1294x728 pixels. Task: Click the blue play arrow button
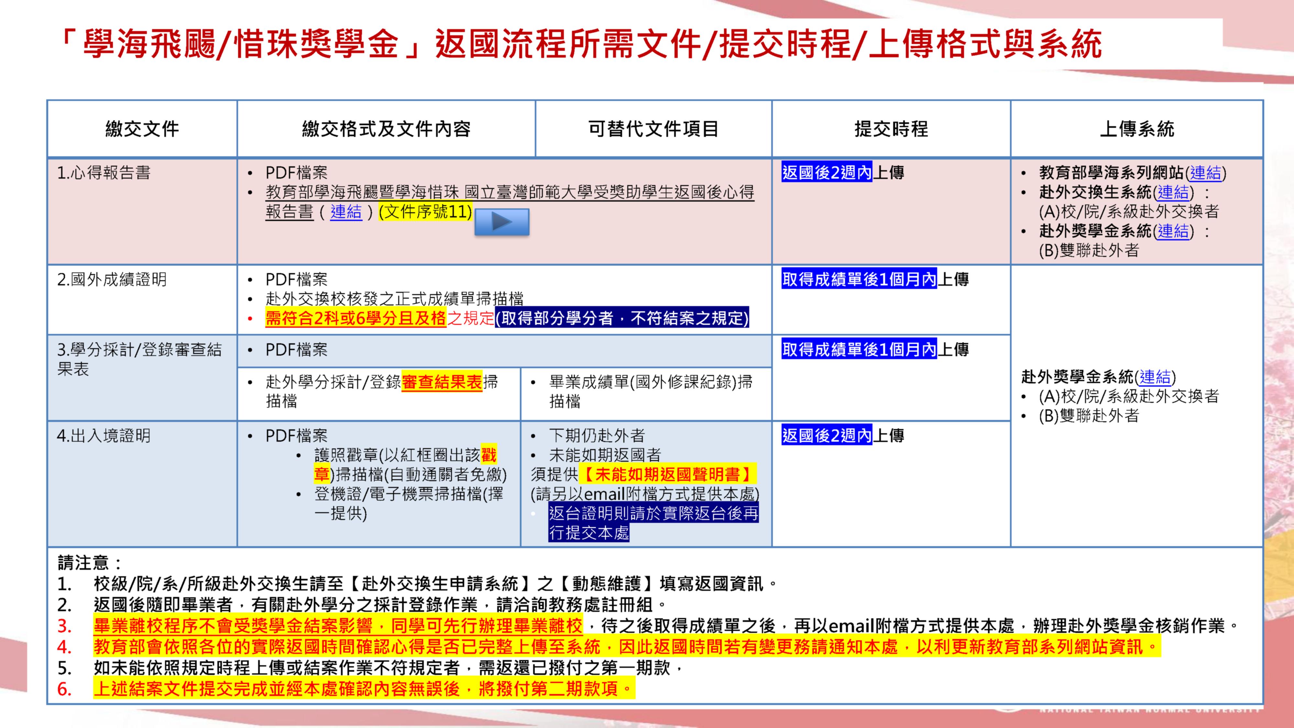[x=501, y=222]
